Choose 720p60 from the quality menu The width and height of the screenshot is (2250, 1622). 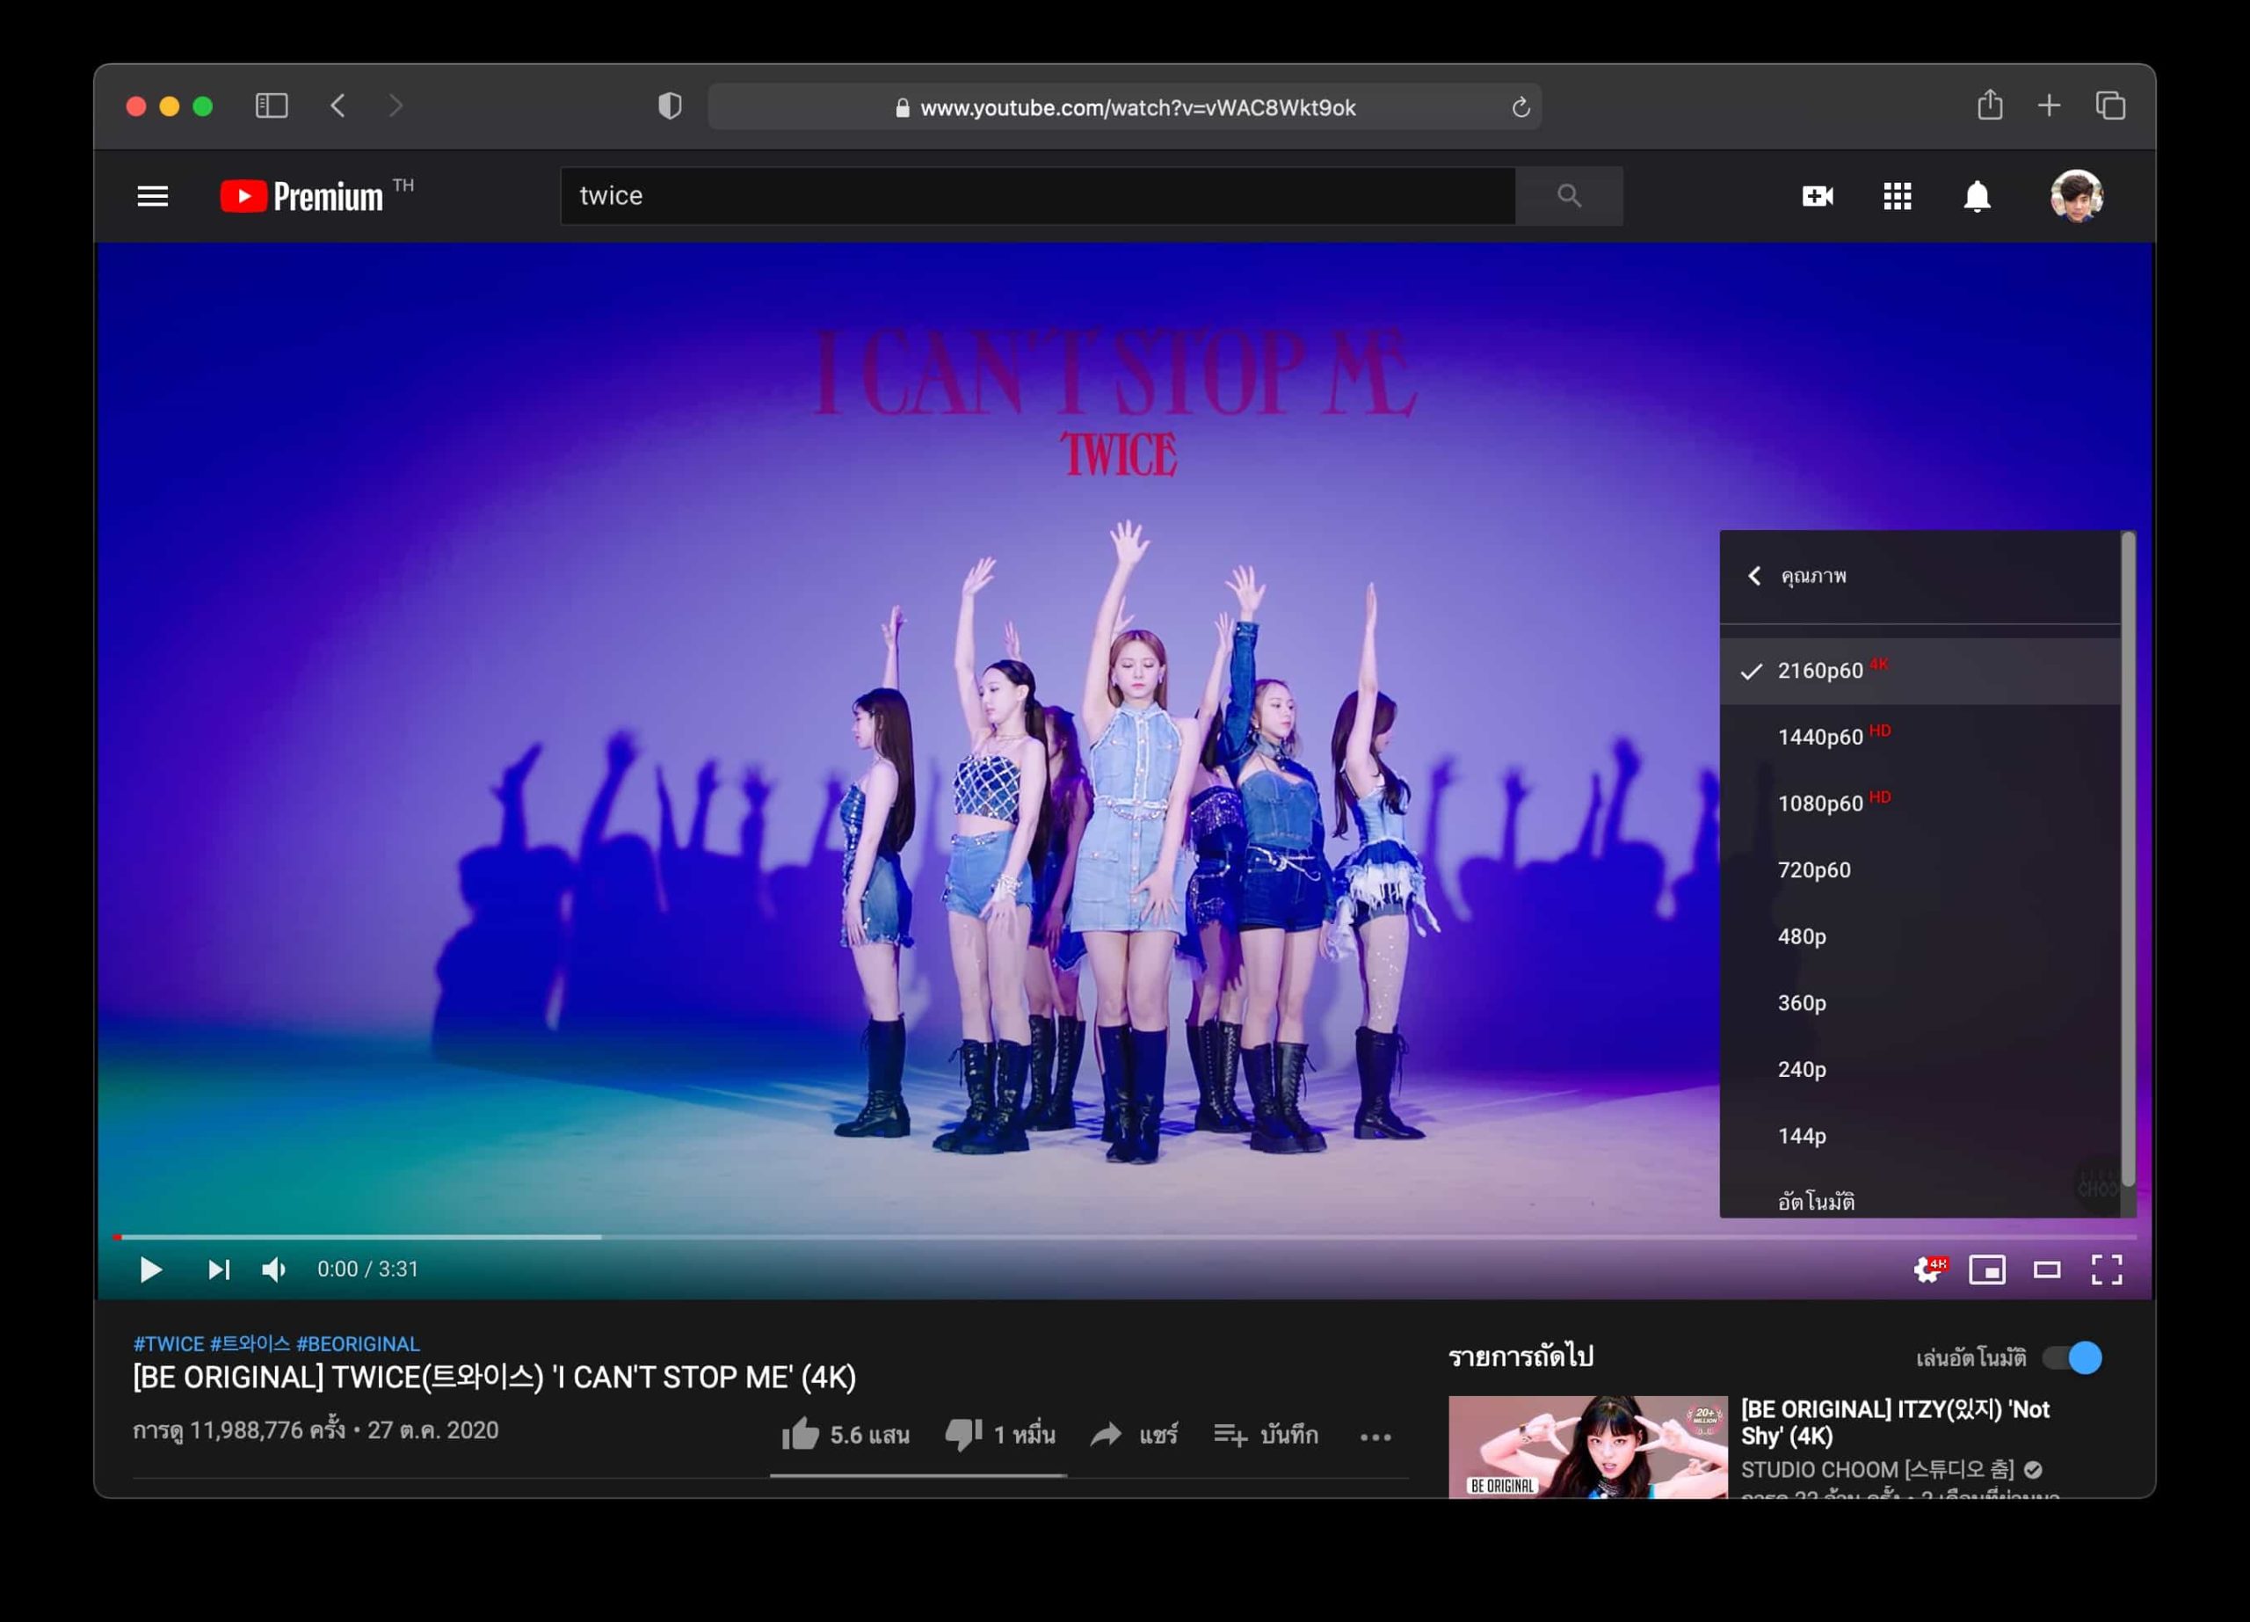[x=1813, y=870]
